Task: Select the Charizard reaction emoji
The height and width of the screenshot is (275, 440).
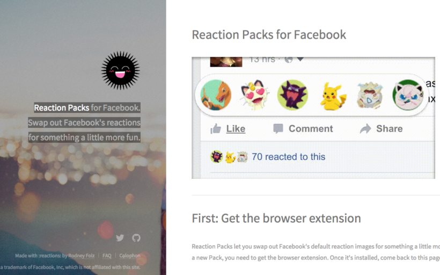Action: click(x=216, y=95)
